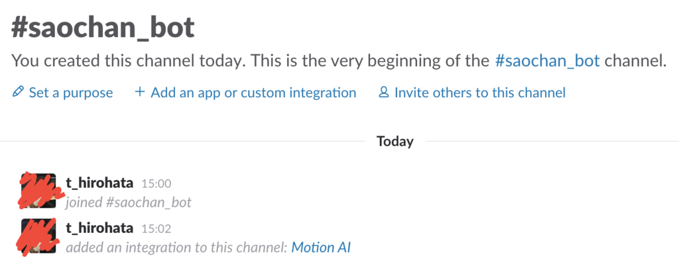Select the "joined #saochan_bot" message text
679x270 pixels.
[128, 202]
